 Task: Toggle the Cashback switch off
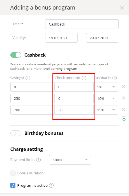(16, 55)
